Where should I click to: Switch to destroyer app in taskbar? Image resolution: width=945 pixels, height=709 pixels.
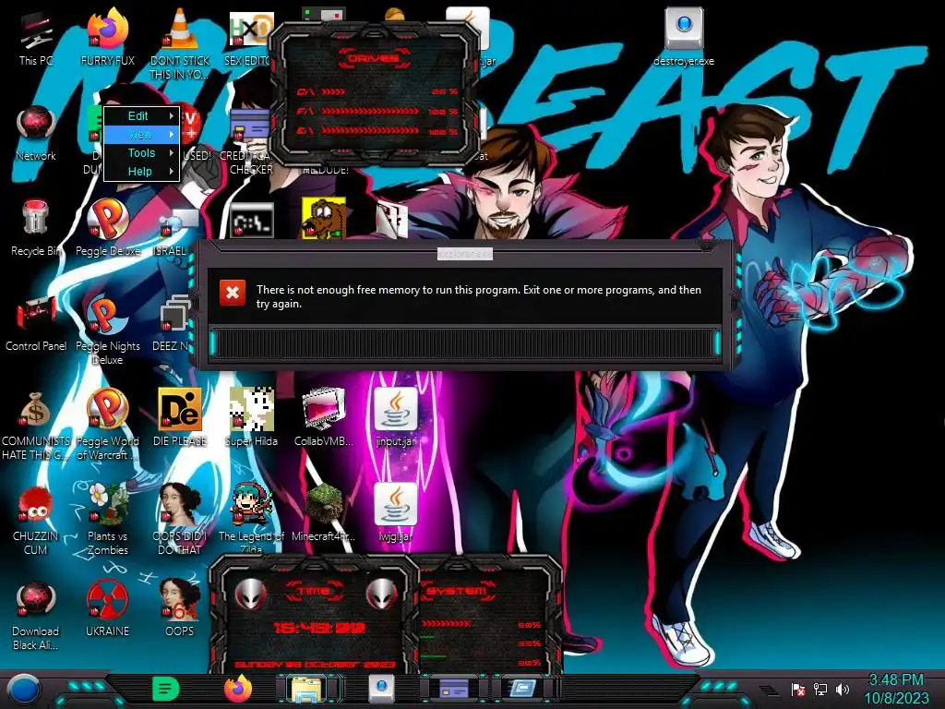(x=381, y=689)
